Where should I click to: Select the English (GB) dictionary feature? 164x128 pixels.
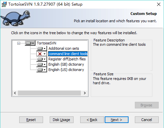pos(66,64)
